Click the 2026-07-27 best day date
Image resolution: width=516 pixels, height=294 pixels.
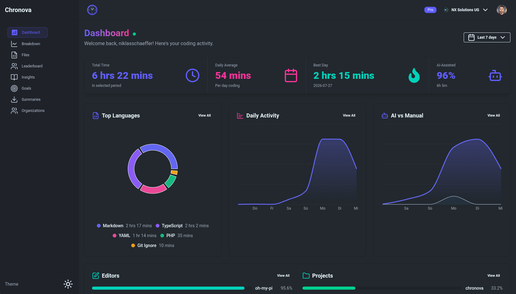click(x=323, y=86)
